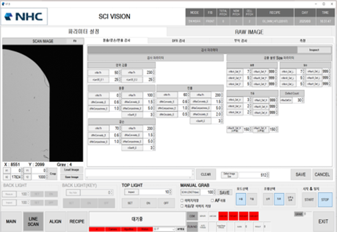Open the DFR inspection tab

(x=179, y=40)
